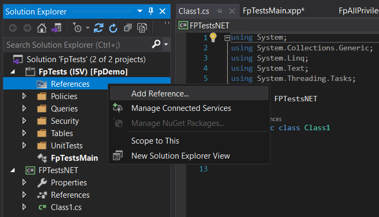Switch to the FpAllPrivile... tab
Viewport: 379px width, 217px height.
click(x=359, y=11)
